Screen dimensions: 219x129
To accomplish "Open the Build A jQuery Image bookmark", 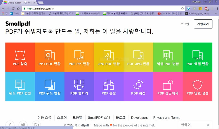I will click(x=197, y=13).
